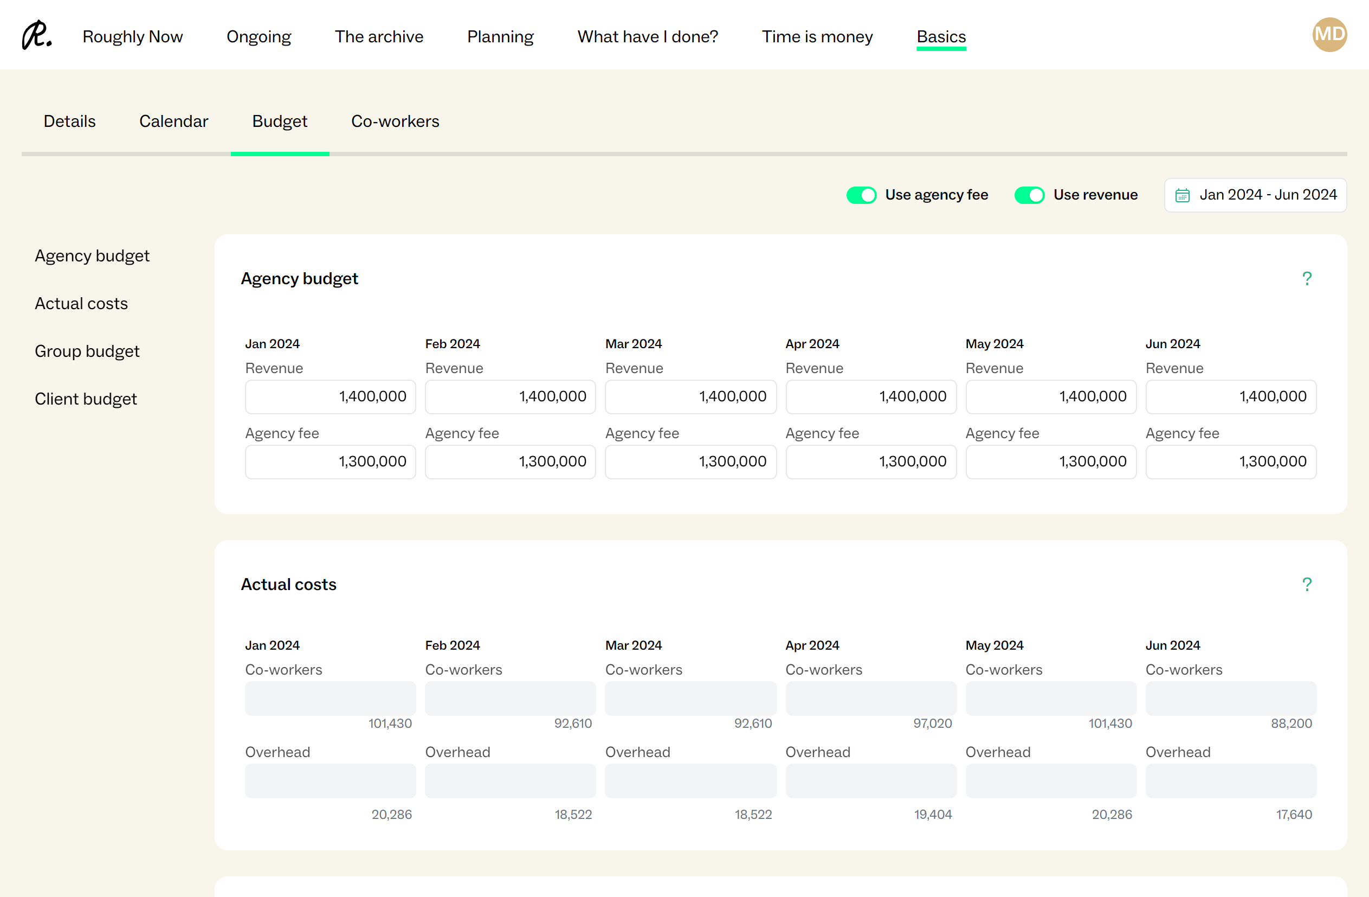Jump to Group budget in sidebar
Image resolution: width=1369 pixels, height=897 pixels.
[x=87, y=351]
